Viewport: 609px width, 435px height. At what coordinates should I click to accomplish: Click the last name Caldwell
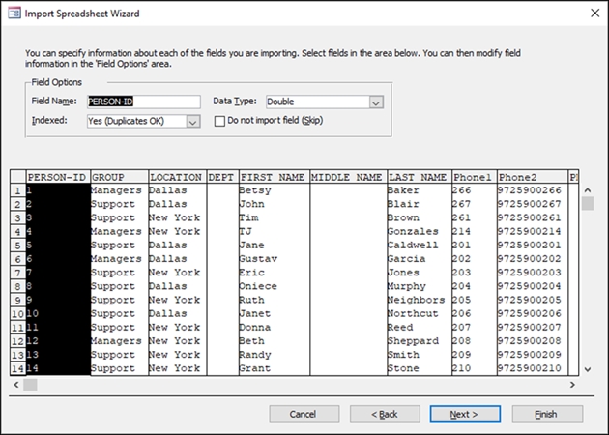click(413, 246)
